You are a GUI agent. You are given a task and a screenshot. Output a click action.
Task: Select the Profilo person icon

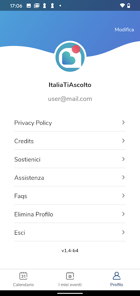[x=117, y=276]
